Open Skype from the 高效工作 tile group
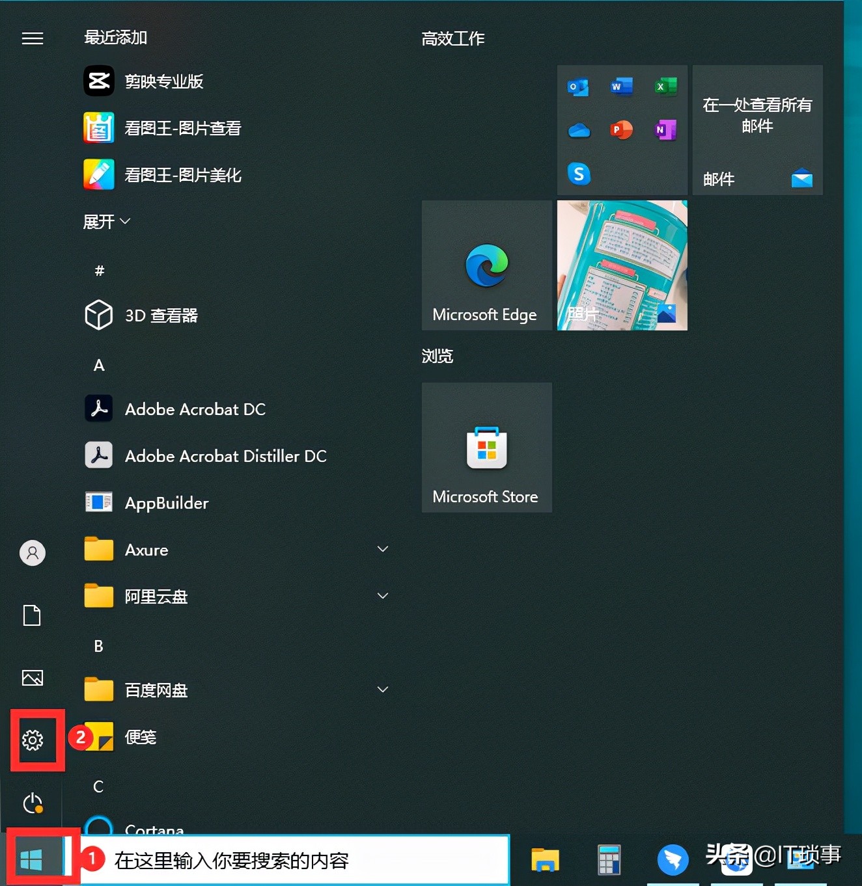The width and height of the screenshot is (862, 886). (578, 174)
